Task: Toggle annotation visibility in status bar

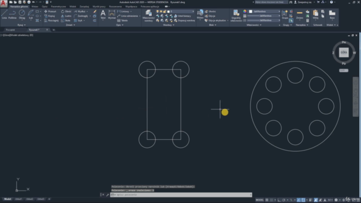Action: (316, 200)
